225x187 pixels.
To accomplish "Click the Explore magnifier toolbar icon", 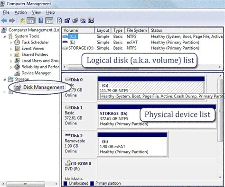I will coord(83,20).
